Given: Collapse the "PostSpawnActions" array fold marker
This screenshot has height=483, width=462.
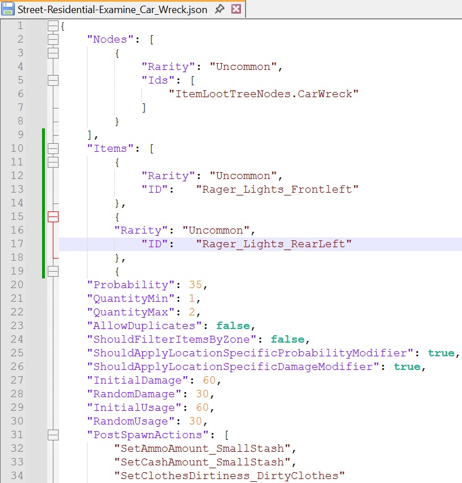Looking at the screenshot, I should coord(53,435).
